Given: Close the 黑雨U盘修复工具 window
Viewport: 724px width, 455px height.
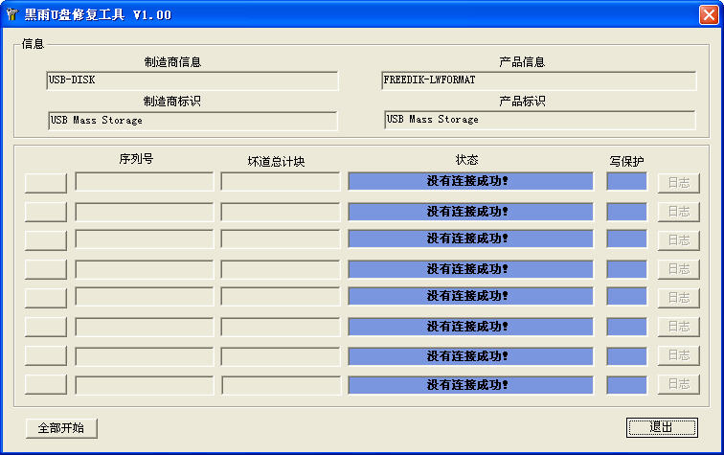Looking at the screenshot, I should (708, 14).
